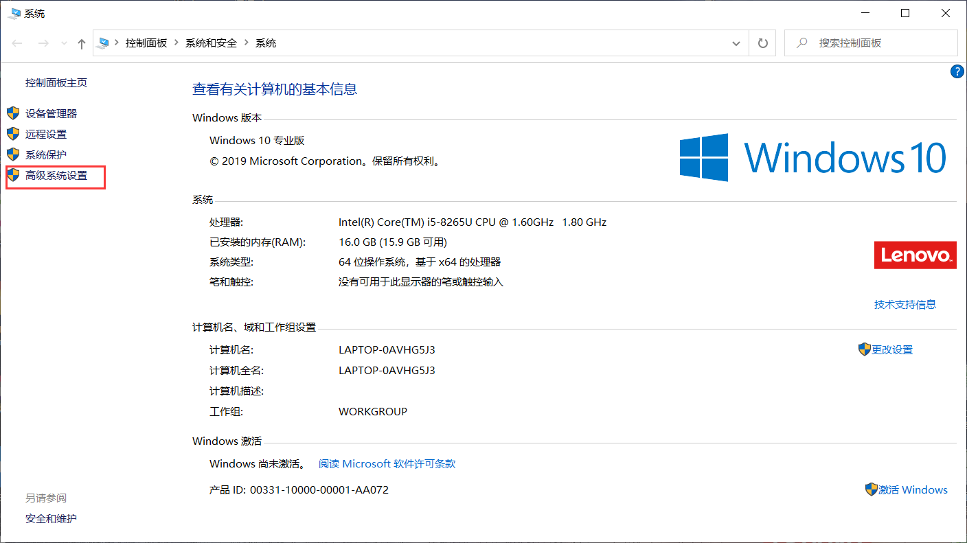Screen dimensions: 967x543
Task: Click the shield icon beside 激活 Windows
Action: 872,489
